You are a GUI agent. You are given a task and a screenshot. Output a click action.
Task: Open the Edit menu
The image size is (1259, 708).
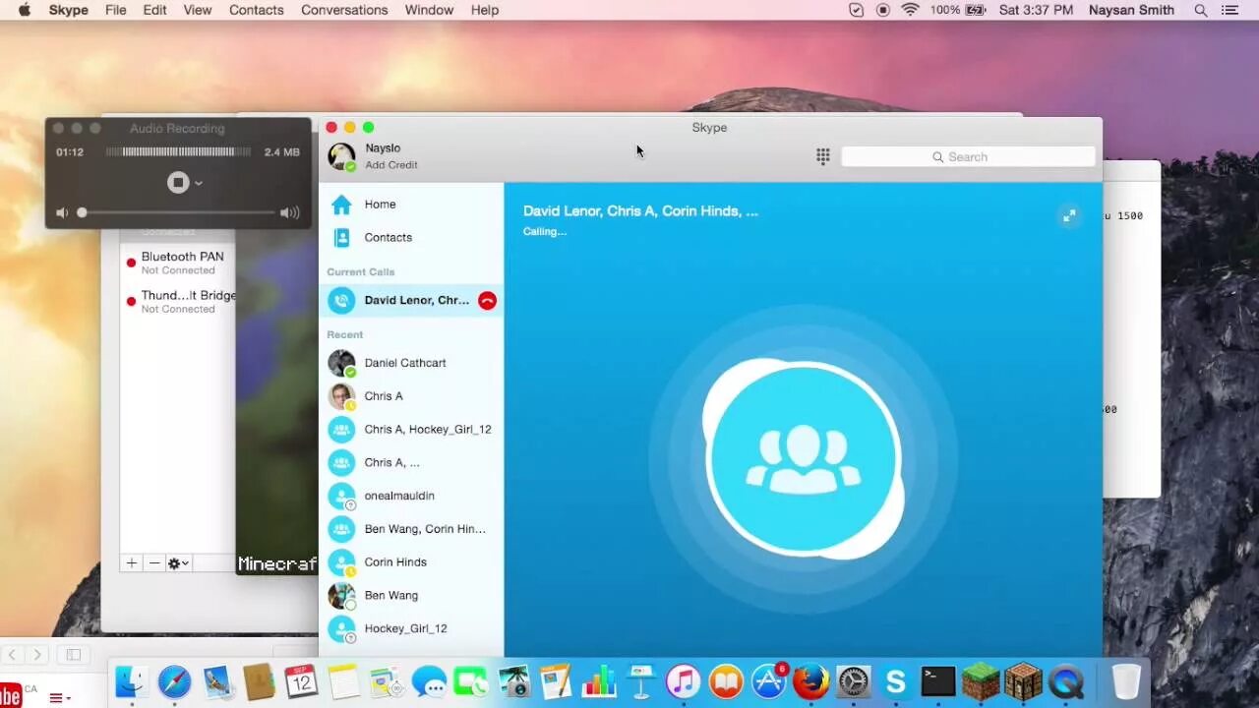154,10
